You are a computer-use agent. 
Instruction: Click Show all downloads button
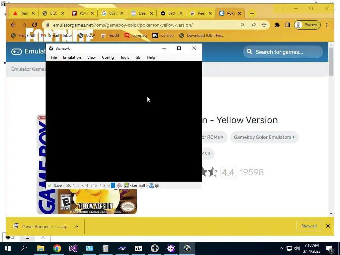point(309,226)
